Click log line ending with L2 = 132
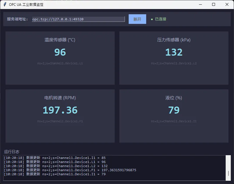 pyautogui.click(x=56, y=166)
